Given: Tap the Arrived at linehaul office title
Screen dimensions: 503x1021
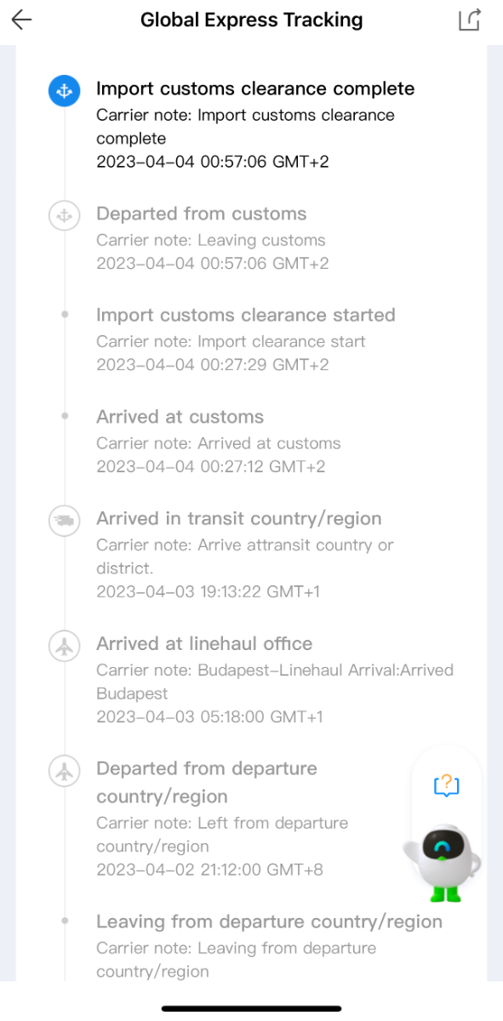Looking at the screenshot, I should click(x=204, y=643).
